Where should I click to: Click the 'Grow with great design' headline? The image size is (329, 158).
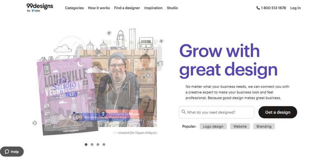[228, 61]
